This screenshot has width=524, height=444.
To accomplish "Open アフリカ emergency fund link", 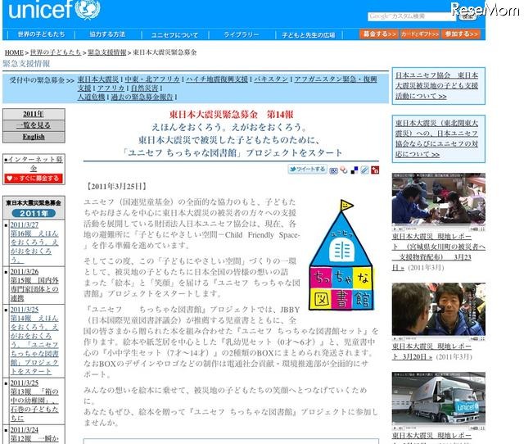I will (x=111, y=88).
